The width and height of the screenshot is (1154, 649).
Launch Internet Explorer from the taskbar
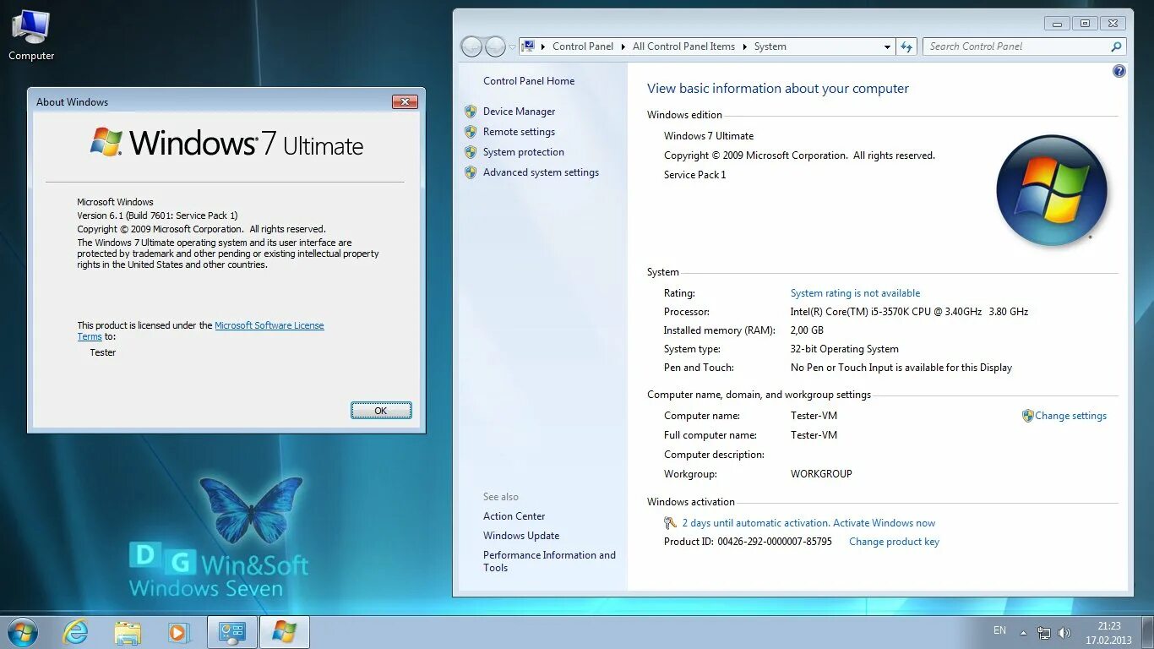pyautogui.click(x=75, y=632)
